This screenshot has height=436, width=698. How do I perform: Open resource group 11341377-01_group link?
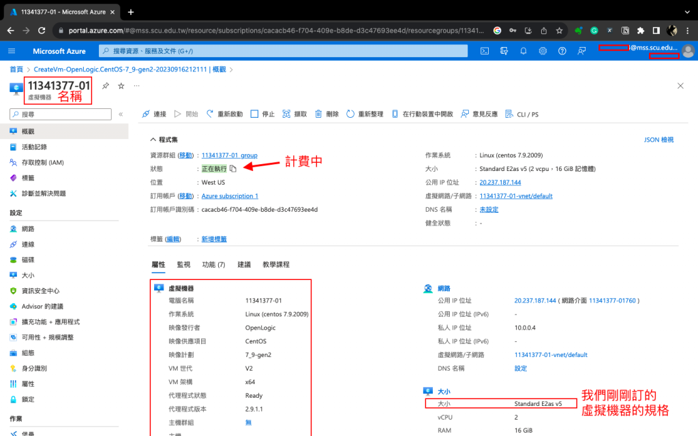click(x=229, y=155)
